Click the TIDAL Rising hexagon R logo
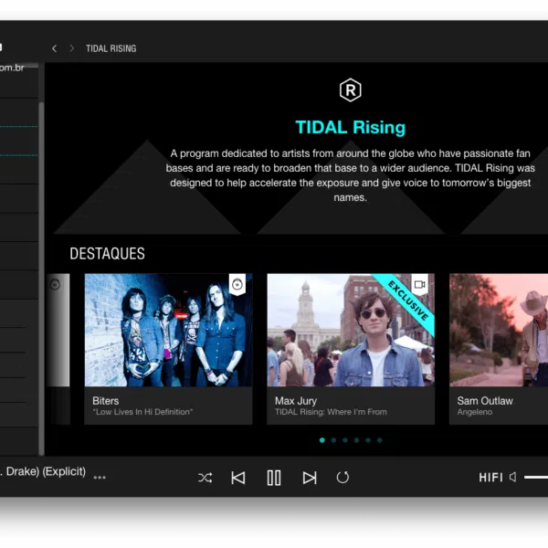This screenshot has height=548, width=548. (350, 90)
